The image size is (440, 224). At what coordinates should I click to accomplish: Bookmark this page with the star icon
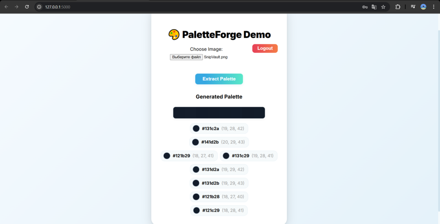pos(384,7)
